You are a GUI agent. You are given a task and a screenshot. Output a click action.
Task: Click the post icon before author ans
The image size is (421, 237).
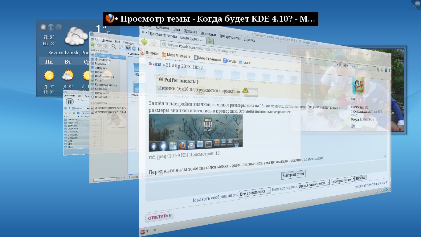(x=150, y=64)
